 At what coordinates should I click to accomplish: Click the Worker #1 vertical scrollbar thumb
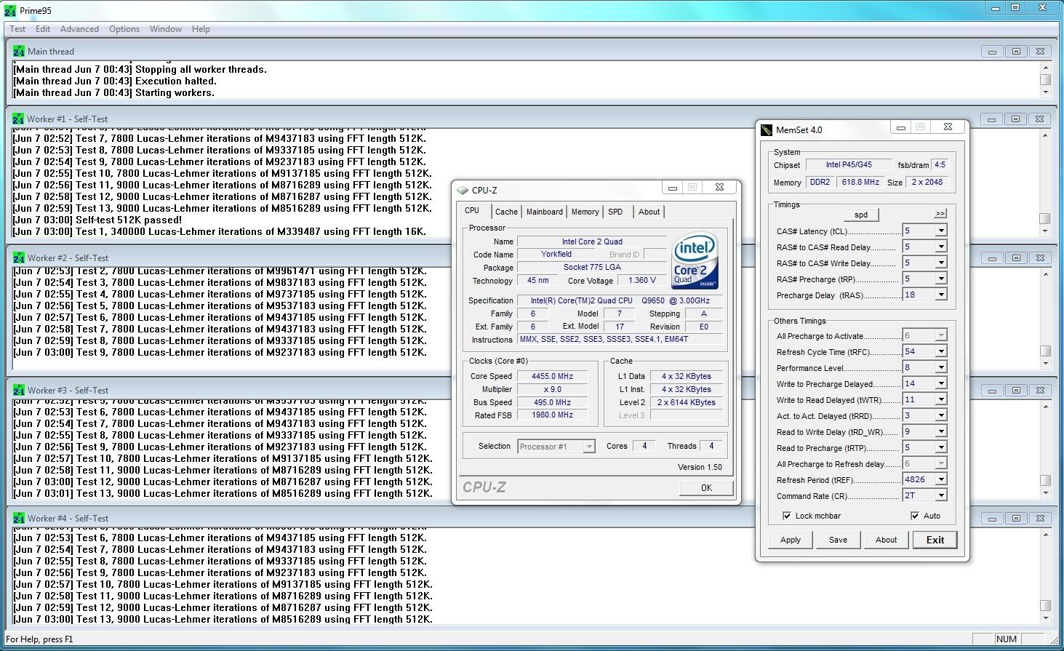tap(1045, 218)
